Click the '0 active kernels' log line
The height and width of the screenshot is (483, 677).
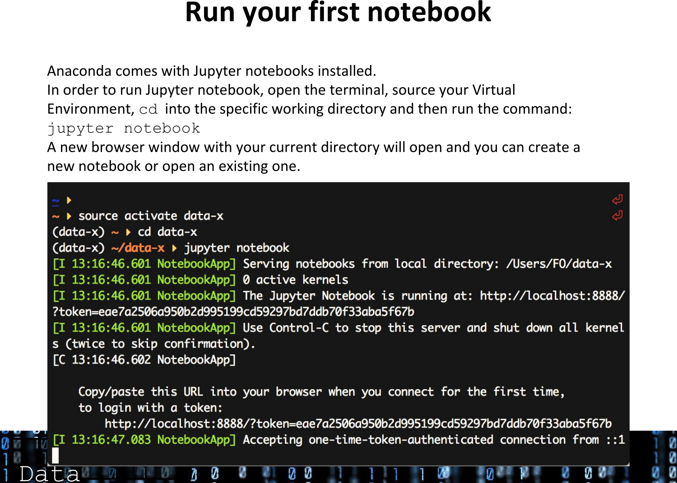(200, 280)
